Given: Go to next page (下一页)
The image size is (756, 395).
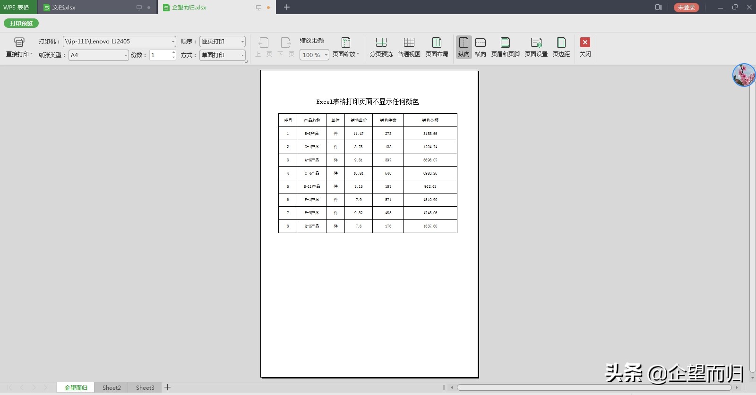Looking at the screenshot, I should coord(286,47).
